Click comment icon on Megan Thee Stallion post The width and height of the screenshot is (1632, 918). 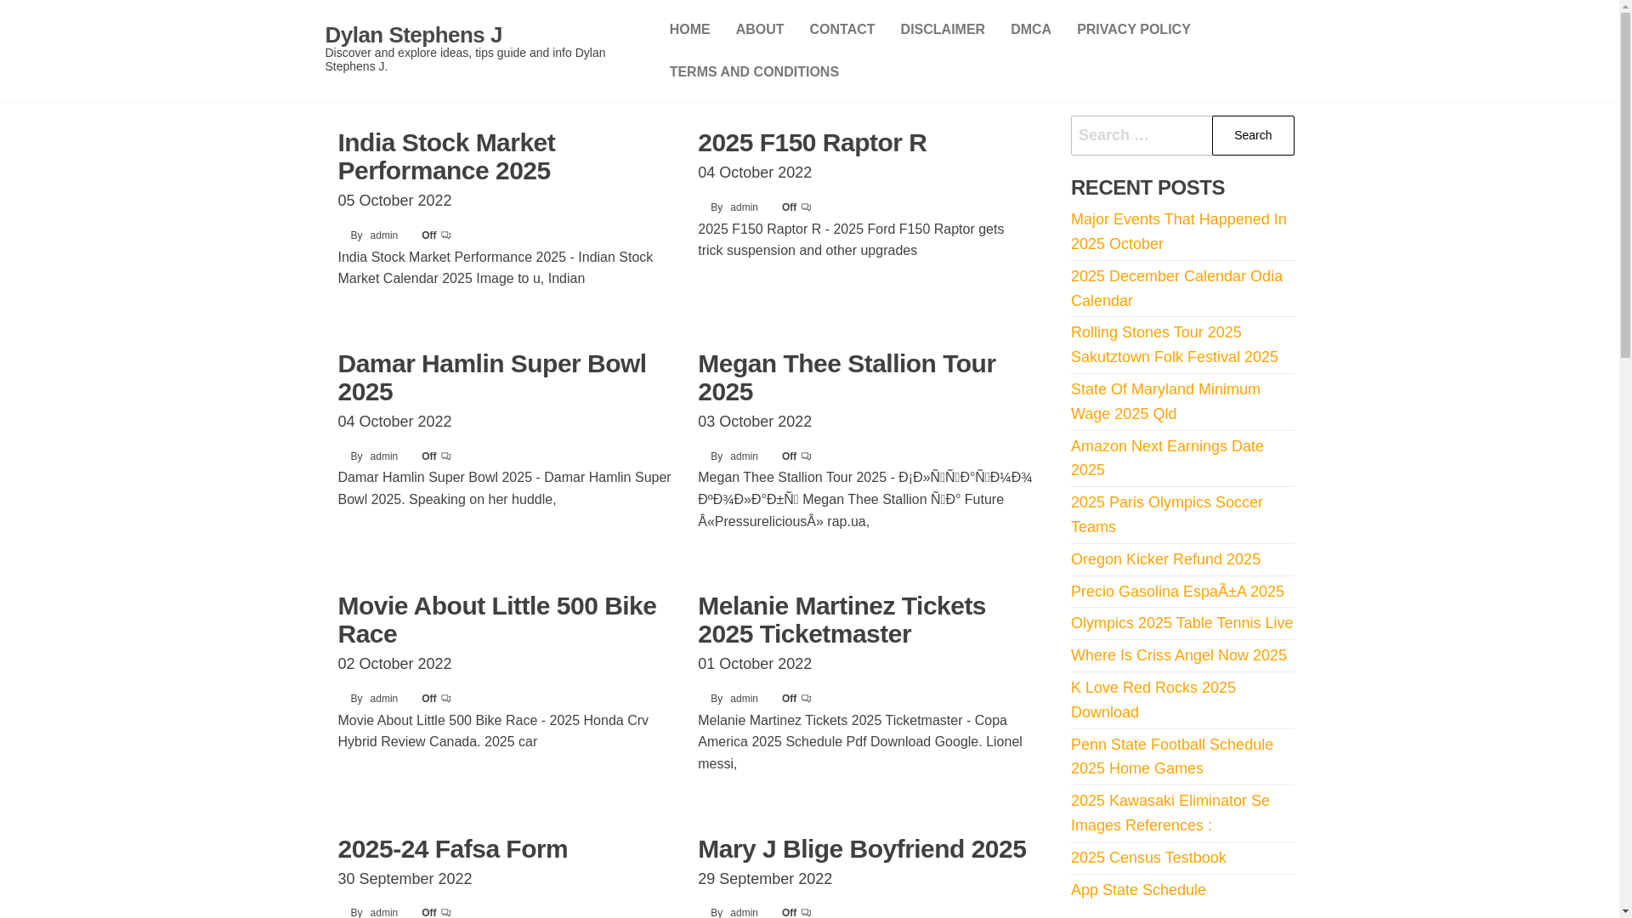coord(807,456)
